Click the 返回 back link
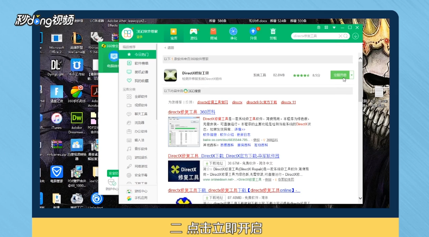This screenshot has height=237, width=429. [x=169, y=48]
